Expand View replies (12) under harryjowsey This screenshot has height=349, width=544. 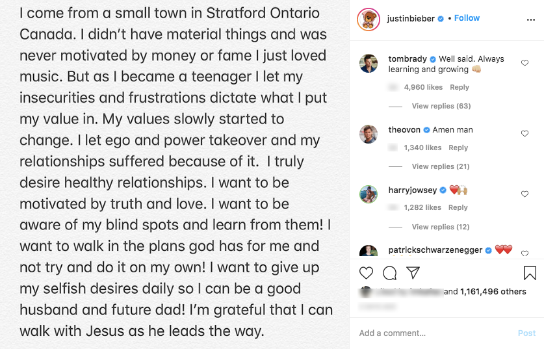[441, 227]
